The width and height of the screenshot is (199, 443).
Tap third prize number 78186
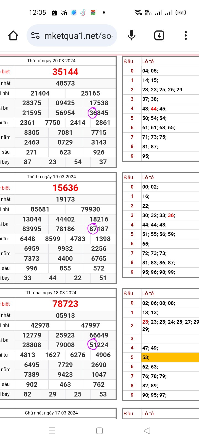click(x=65, y=229)
